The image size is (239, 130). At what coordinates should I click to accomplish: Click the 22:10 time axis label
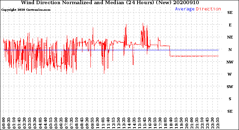coord(202,123)
